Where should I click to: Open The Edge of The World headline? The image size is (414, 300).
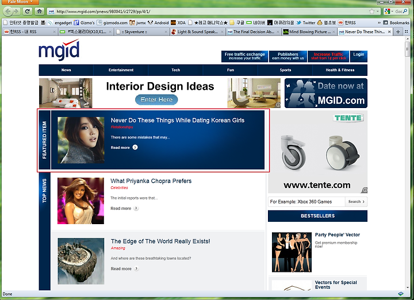coord(160,241)
